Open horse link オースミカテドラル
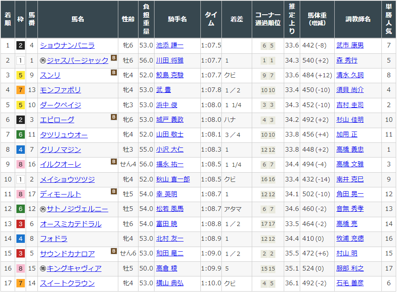The height and width of the screenshot is (292, 397). (x=71, y=224)
